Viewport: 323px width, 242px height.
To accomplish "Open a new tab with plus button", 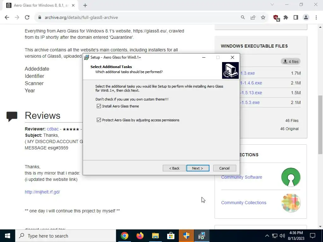I will pyautogui.click(x=85, y=6).
